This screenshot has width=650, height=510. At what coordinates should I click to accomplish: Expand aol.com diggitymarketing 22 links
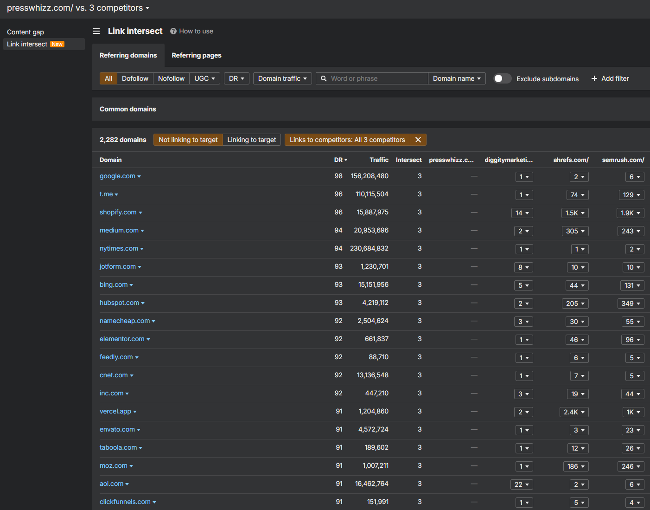tap(522, 484)
